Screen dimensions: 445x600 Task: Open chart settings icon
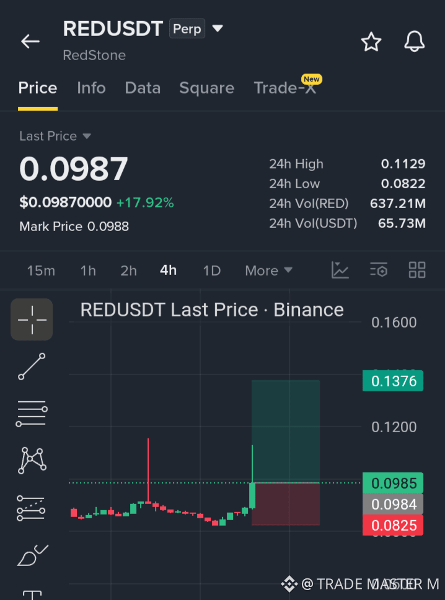tap(379, 270)
